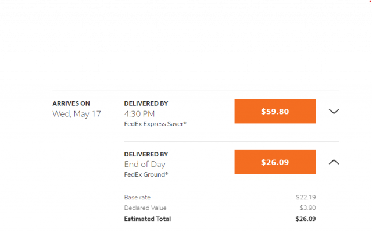Click the registered mark after Express Saver
The width and height of the screenshot is (372, 232).
pos(185,123)
